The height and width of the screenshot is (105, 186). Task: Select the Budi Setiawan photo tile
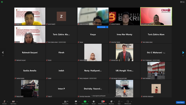point(156,71)
